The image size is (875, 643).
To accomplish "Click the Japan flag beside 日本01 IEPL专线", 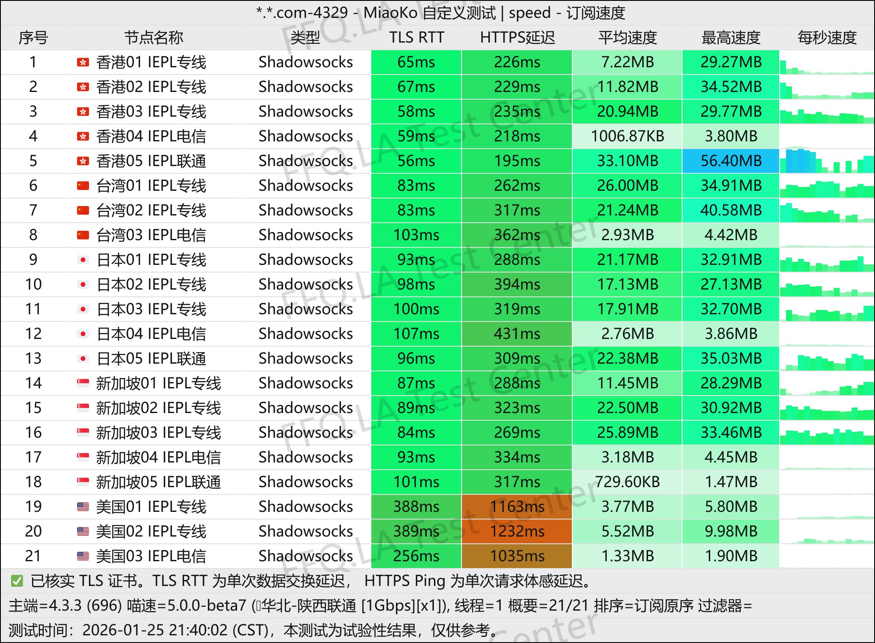I will (83, 260).
